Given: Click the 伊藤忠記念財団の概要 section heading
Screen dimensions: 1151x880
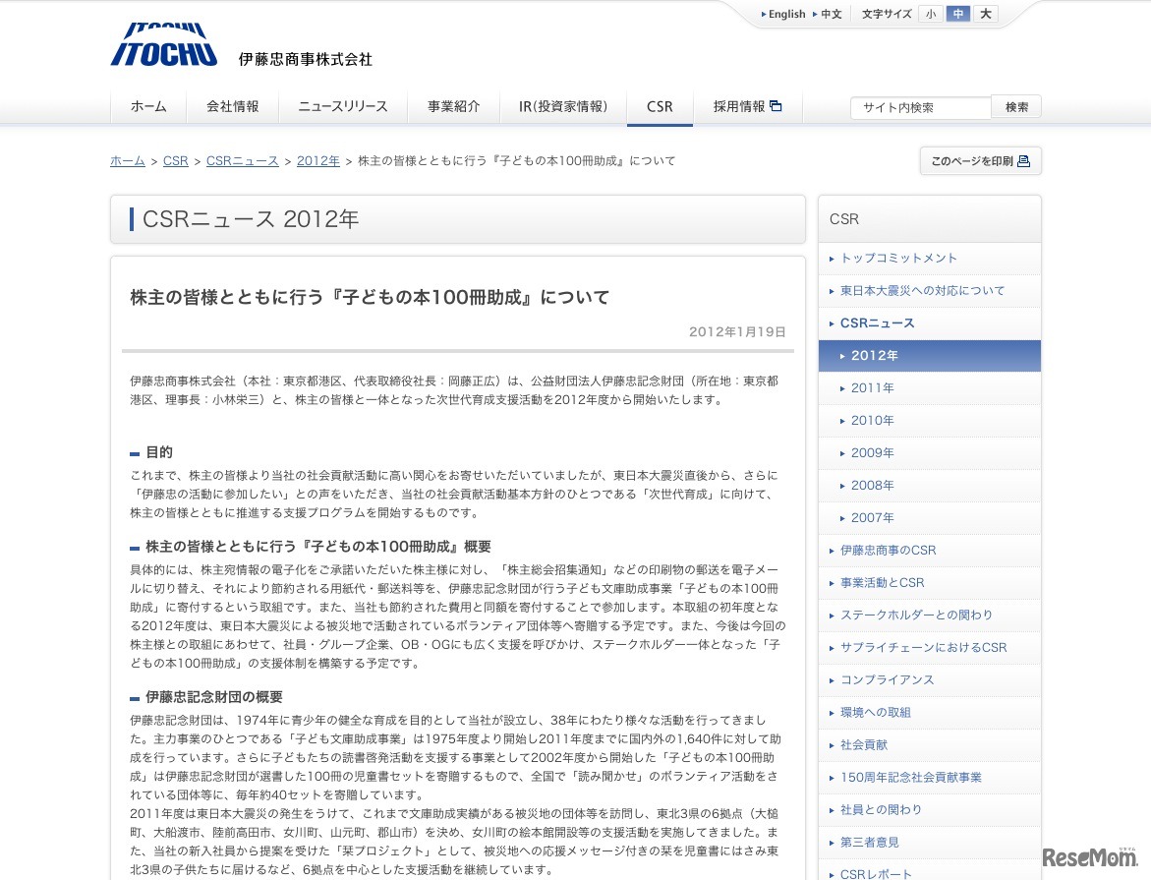Looking at the screenshot, I should pyautogui.click(x=213, y=697).
